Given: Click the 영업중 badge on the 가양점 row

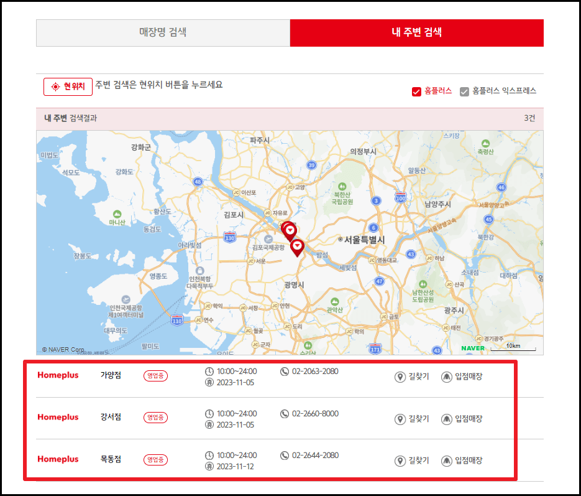Looking at the screenshot, I should (155, 376).
